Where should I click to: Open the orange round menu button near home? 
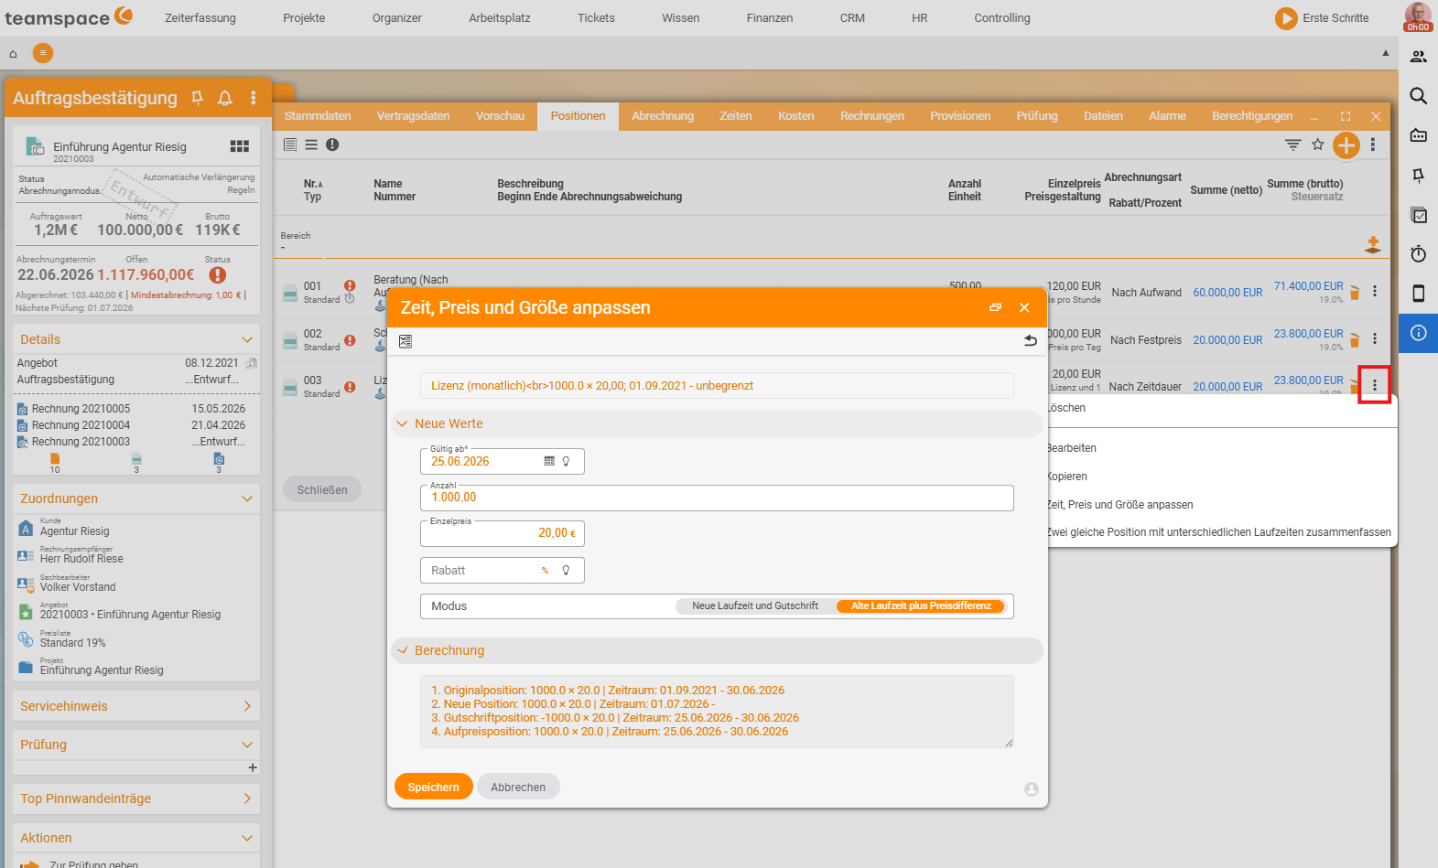coord(43,53)
